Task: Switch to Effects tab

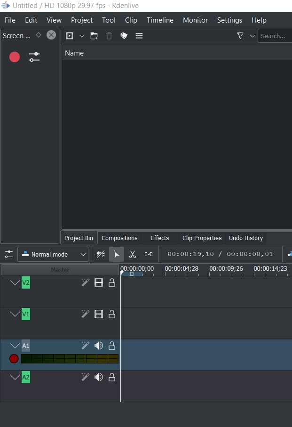Action: [x=160, y=238]
